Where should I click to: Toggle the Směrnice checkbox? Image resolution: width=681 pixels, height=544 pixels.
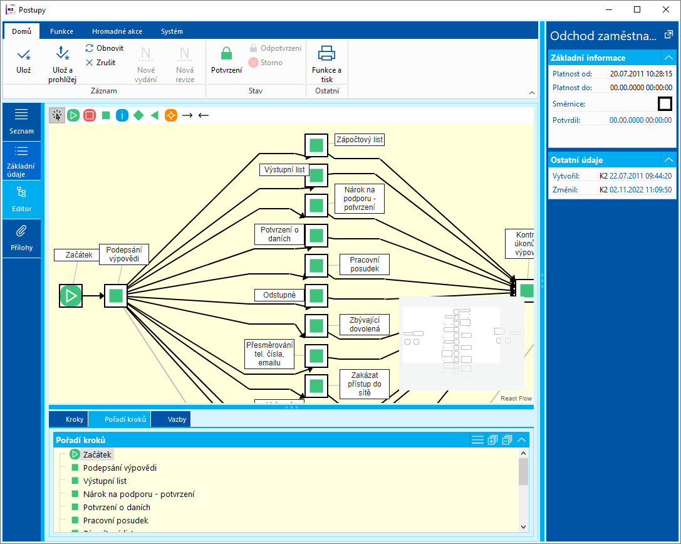[x=665, y=104]
